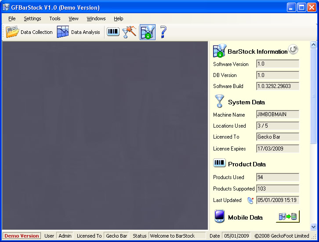The width and height of the screenshot is (319, 242).
Task: Click the Mobile Data handheld device icon
Action: tap(219, 216)
